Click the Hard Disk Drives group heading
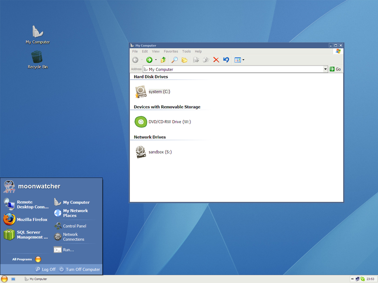The height and width of the screenshot is (283, 378). tap(151, 77)
